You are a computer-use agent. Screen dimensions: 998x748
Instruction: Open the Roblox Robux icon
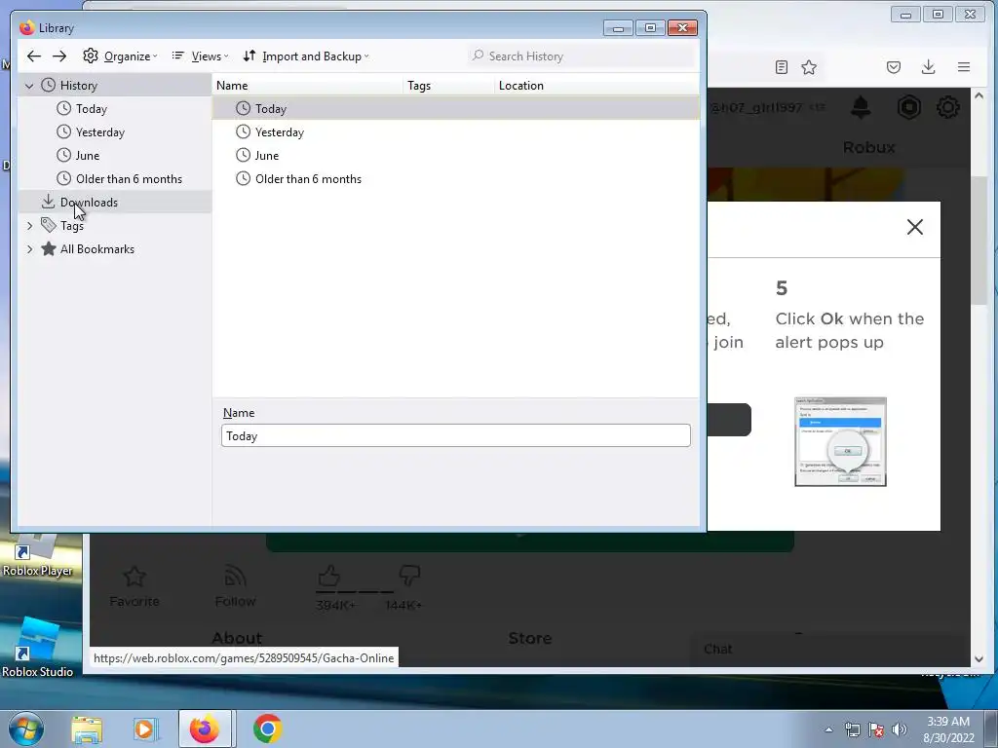pos(909,107)
